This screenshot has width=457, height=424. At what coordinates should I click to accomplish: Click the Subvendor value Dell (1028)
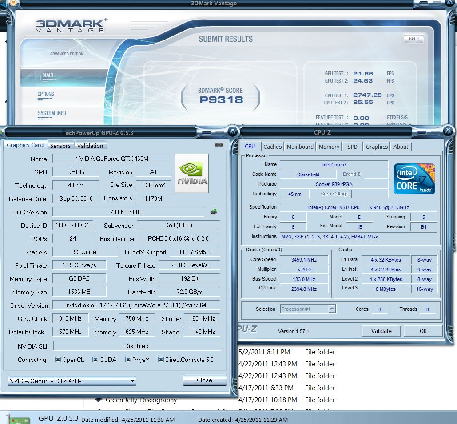point(179,225)
